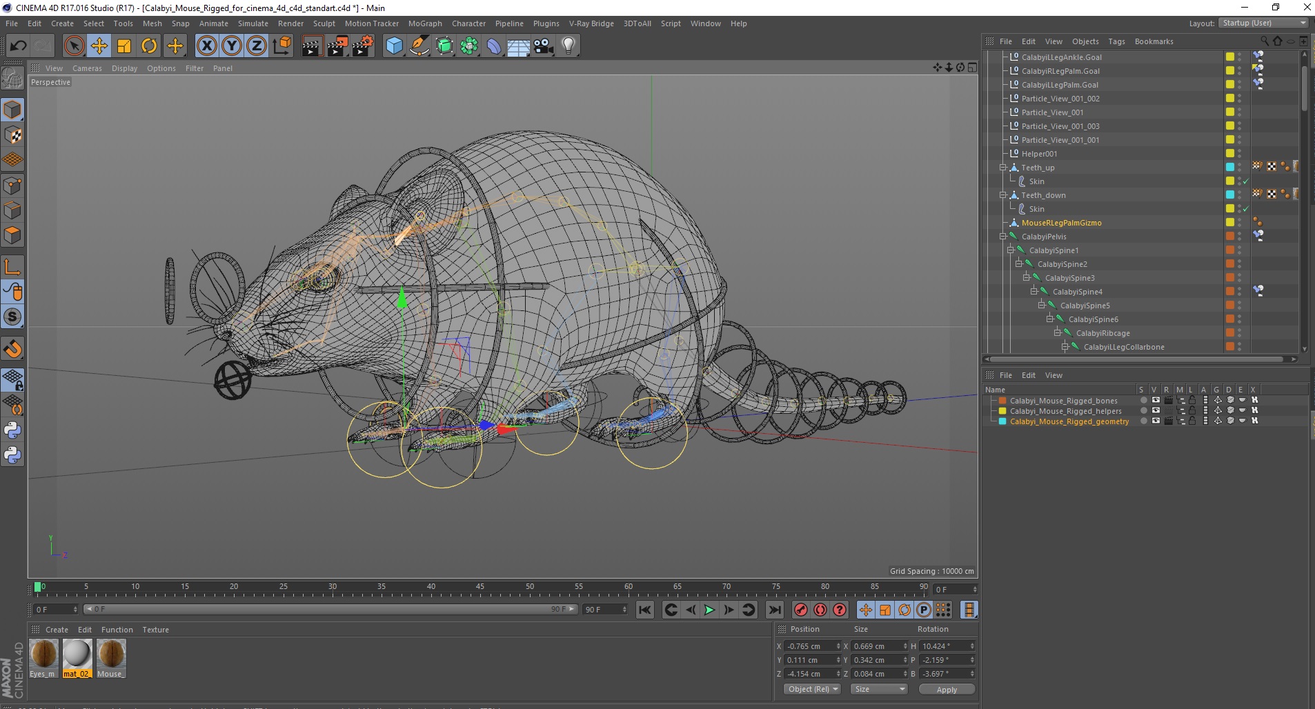
Task: Toggle Y axis lock
Action: [232, 46]
